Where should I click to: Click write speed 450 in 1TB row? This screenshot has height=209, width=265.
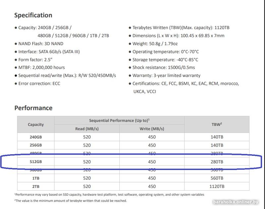coord(152,178)
